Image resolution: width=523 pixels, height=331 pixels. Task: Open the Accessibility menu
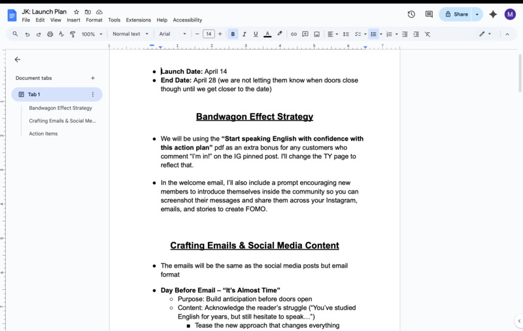[x=188, y=20]
